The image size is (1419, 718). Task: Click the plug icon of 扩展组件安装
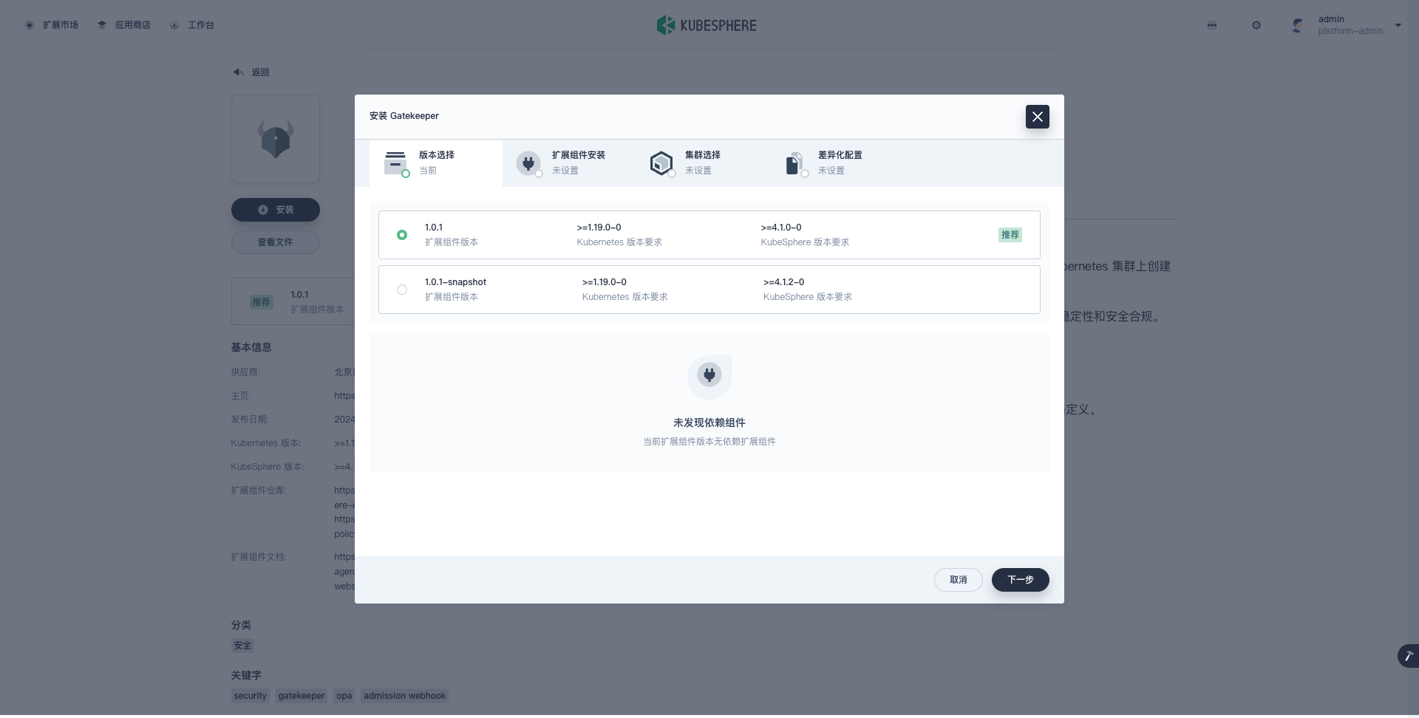click(528, 163)
